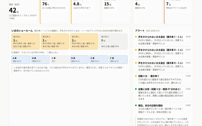
Task: Open alert 声をかけられないまま退店（展示車 C・2人）
Action: coord(161,37)
